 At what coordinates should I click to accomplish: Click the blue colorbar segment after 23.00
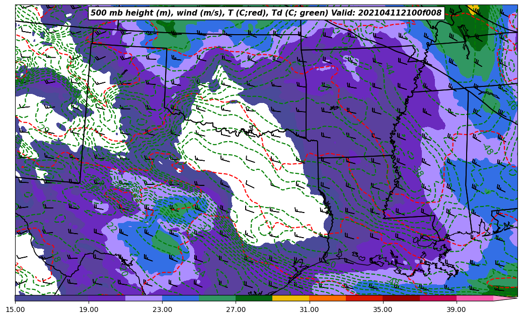(x=180, y=298)
